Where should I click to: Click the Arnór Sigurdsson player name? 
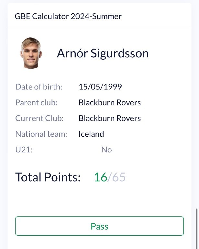pyautogui.click(x=103, y=53)
